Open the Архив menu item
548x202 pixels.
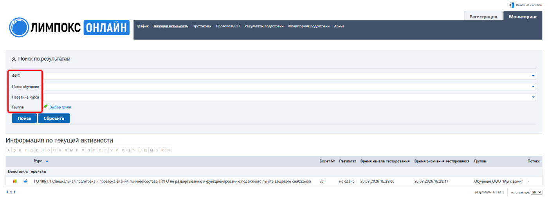click(x=339, y=26)
